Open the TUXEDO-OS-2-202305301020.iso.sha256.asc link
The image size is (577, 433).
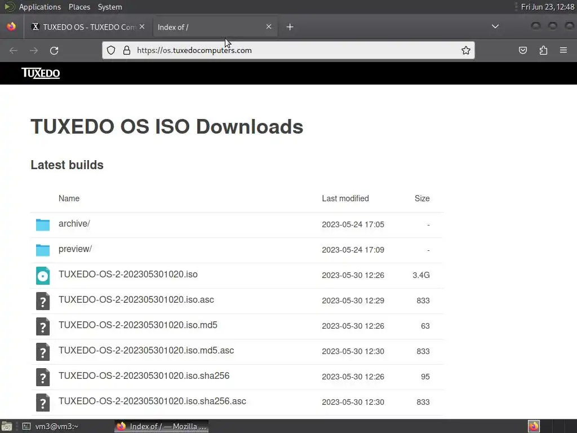(x=152, y=401)
